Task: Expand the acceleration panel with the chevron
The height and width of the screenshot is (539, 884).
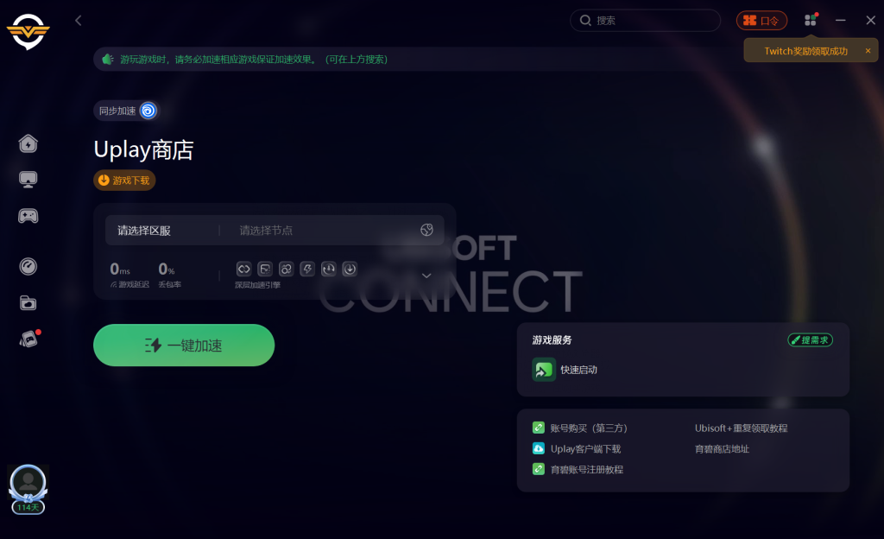Action: [426, 276]
